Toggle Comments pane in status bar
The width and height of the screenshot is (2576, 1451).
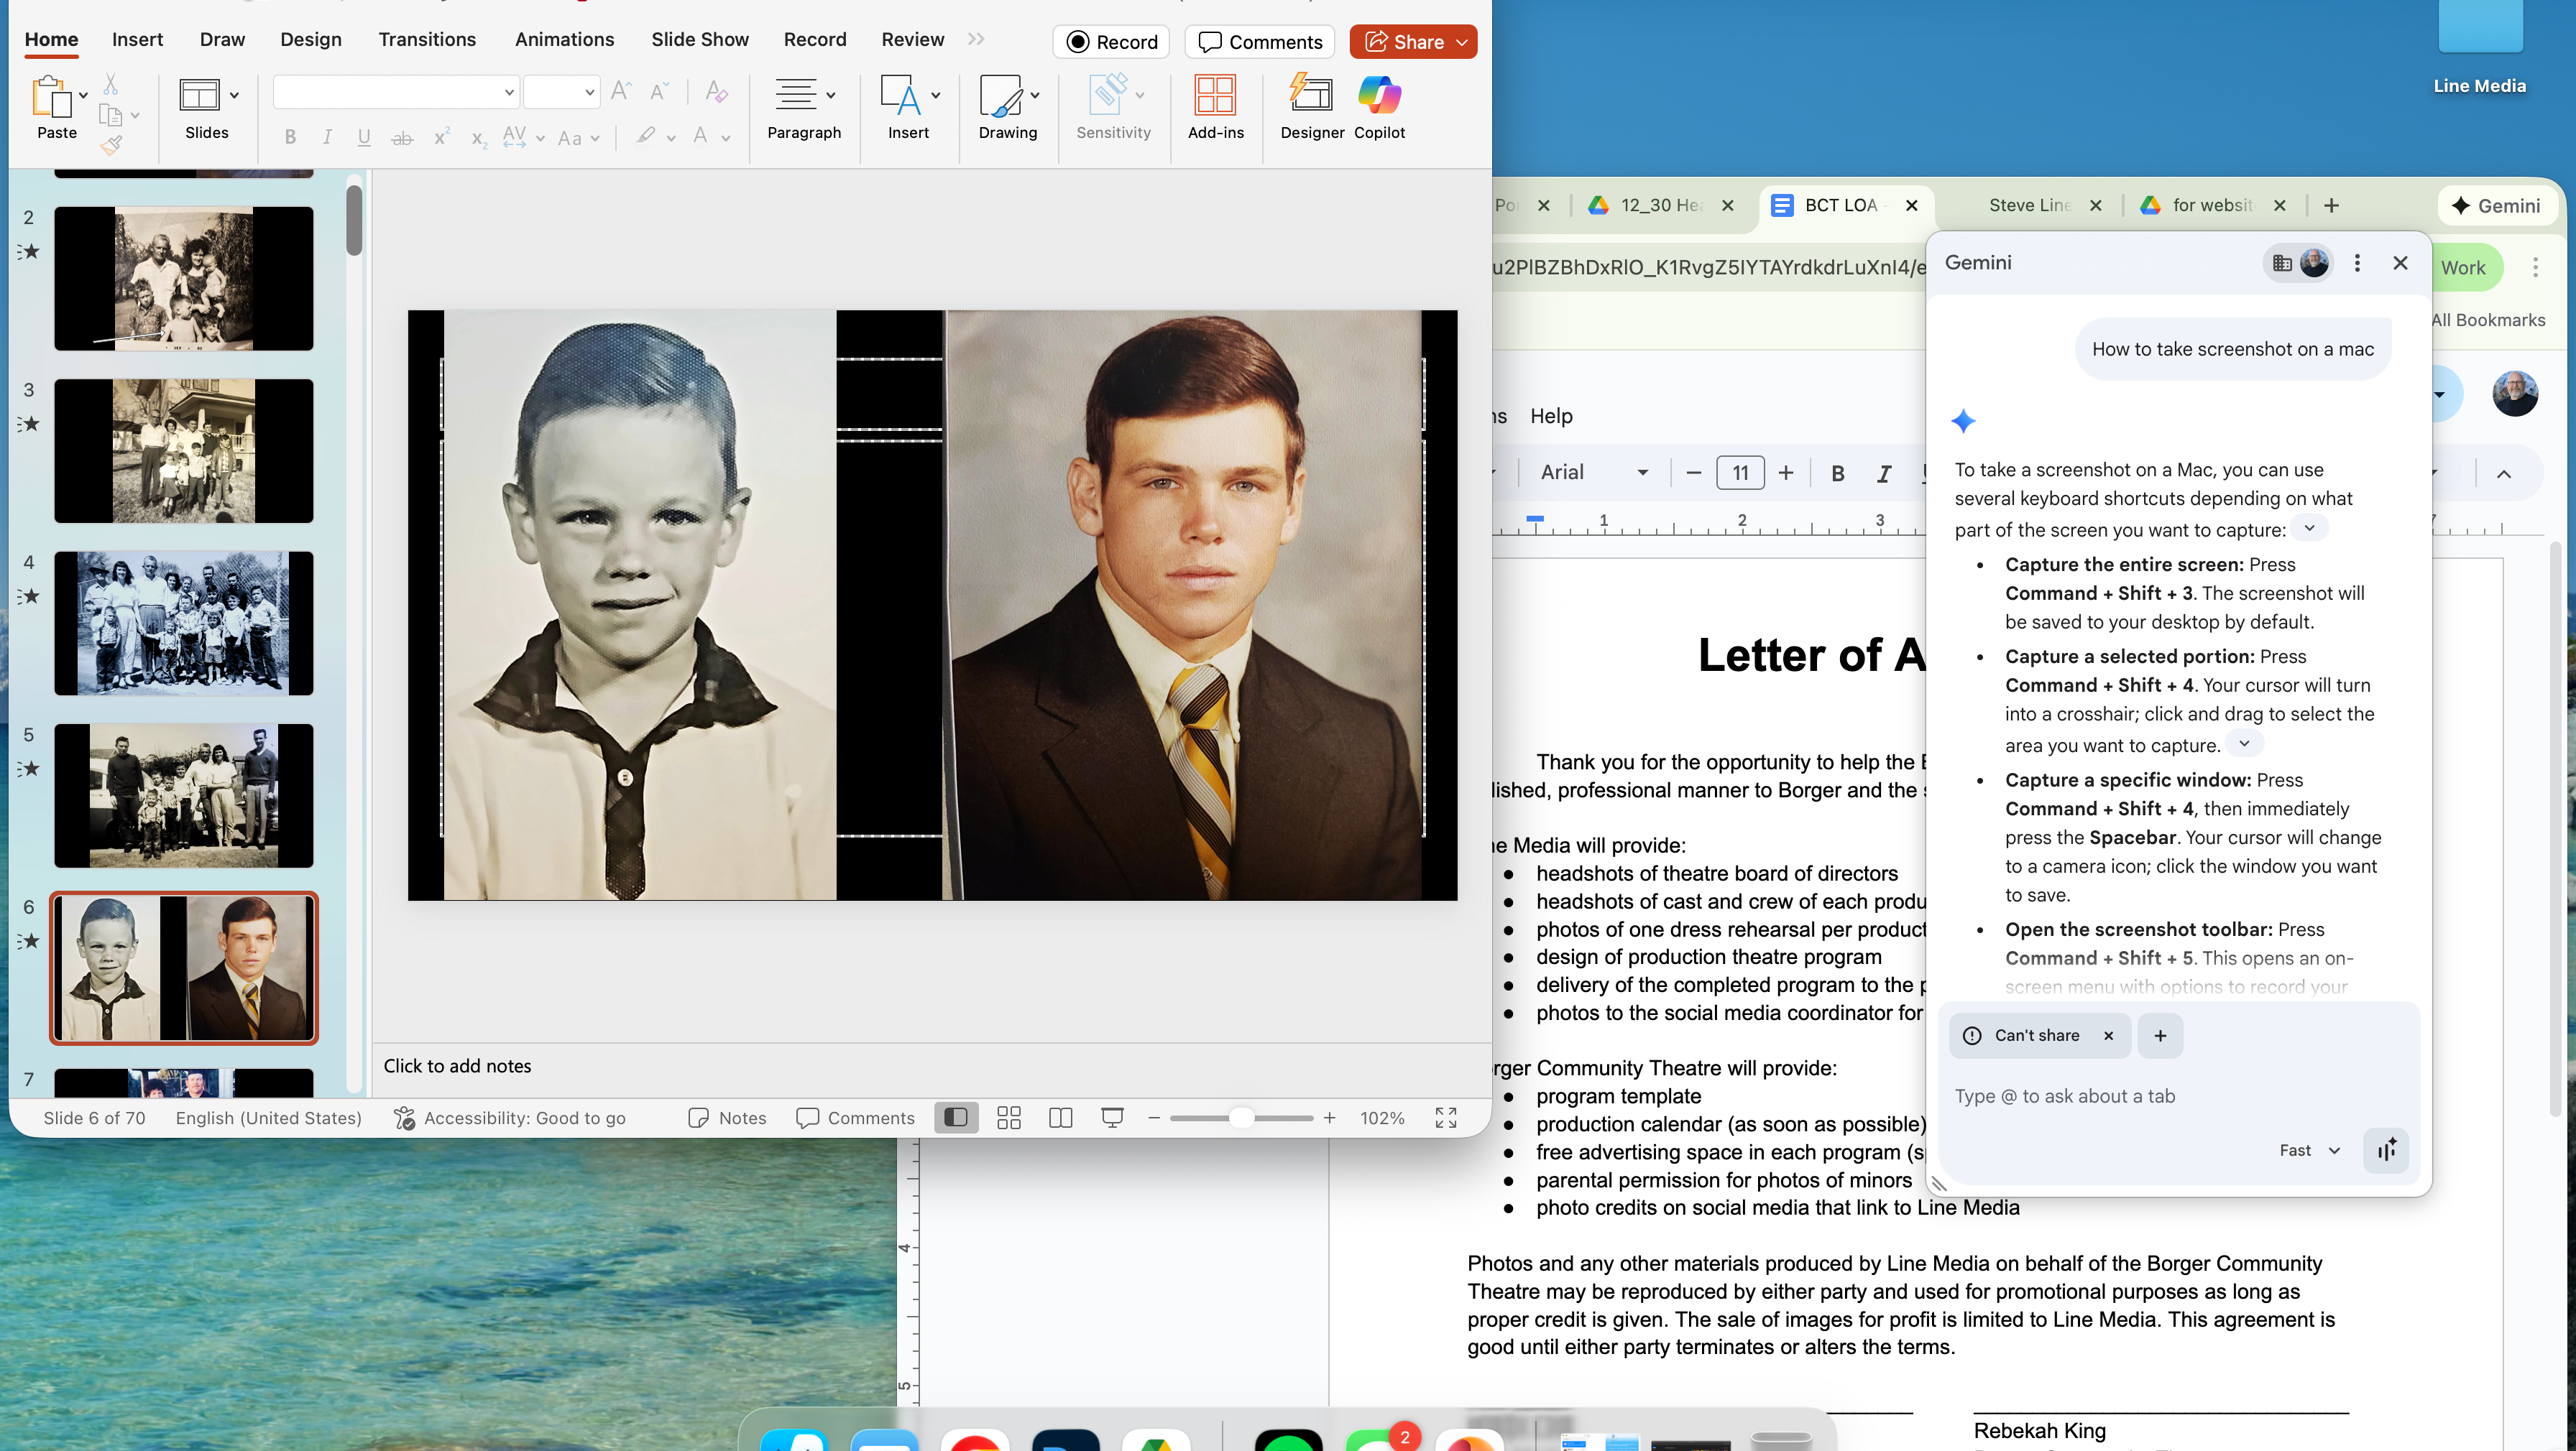[856, 1117]
